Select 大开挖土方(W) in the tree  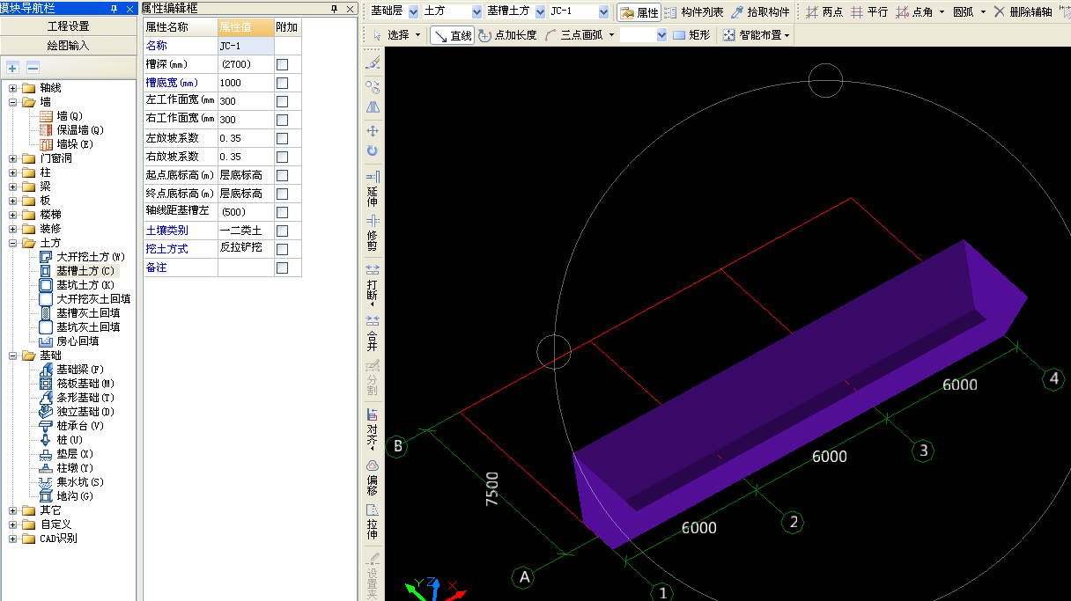point(91,257)
